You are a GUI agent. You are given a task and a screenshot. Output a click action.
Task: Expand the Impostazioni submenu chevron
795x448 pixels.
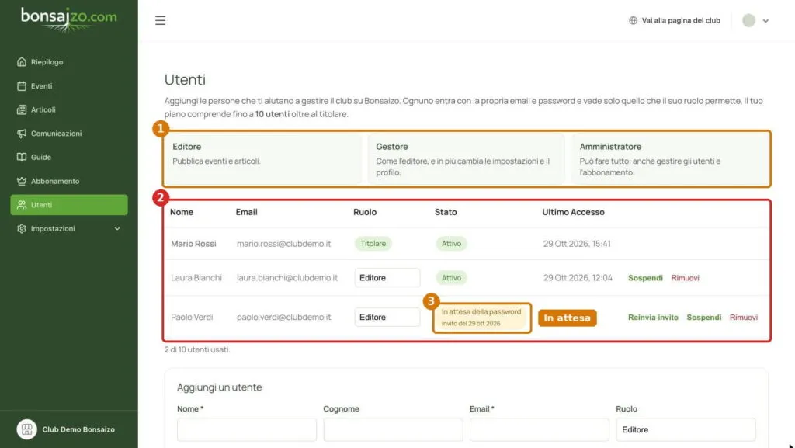coord(117,228)
